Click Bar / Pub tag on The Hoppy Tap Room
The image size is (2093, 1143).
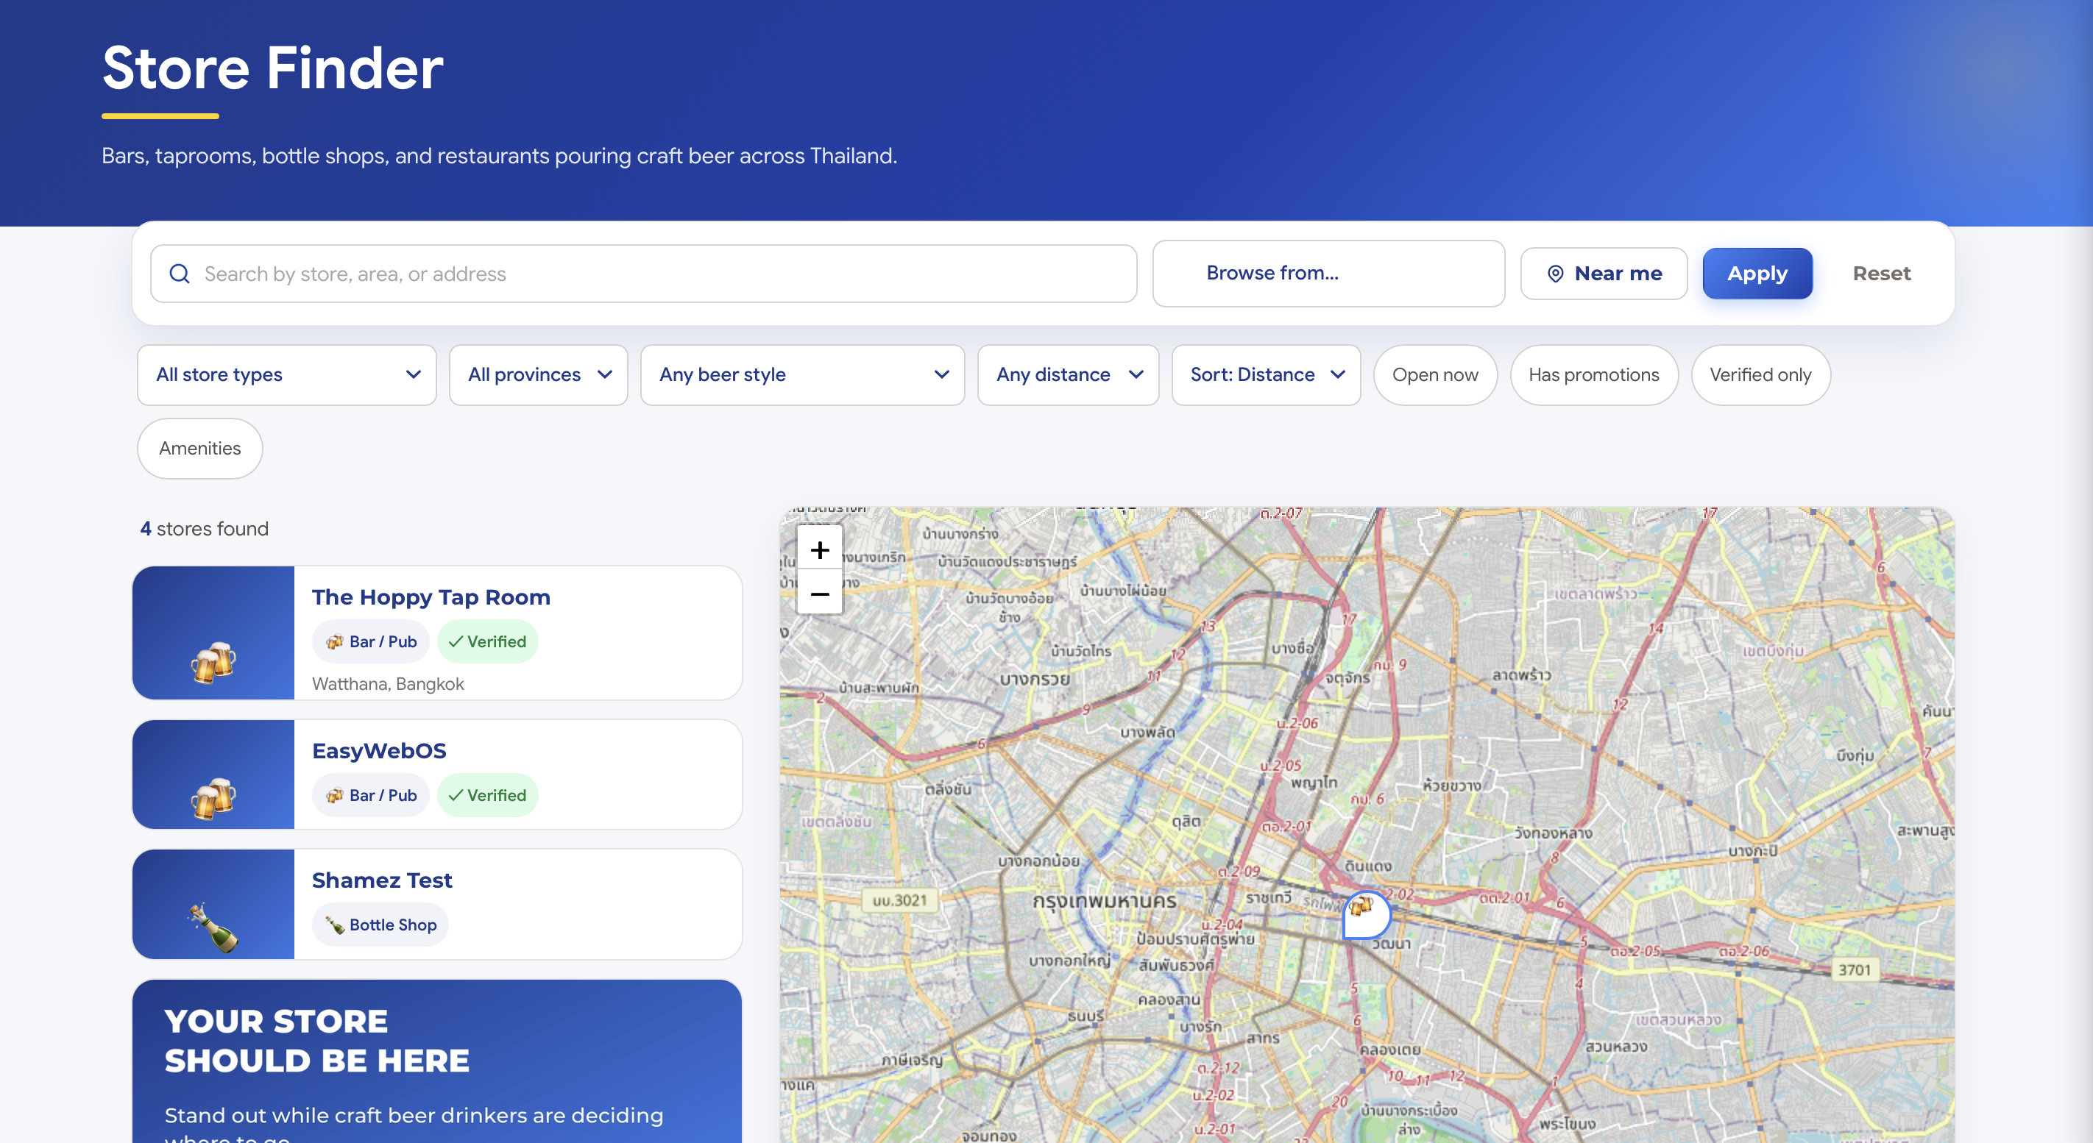[372, 641]
